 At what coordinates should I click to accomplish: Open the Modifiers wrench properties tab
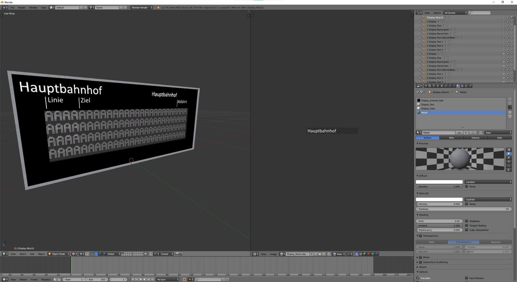450,86
